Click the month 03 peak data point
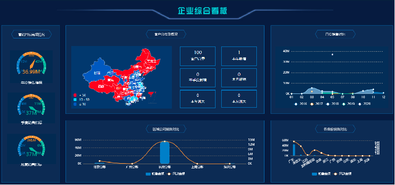Viewport: 395px width, 185px height. point(312,88)
